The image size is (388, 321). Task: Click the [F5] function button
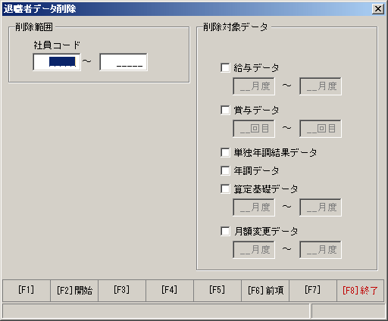(x=217, y=291)
